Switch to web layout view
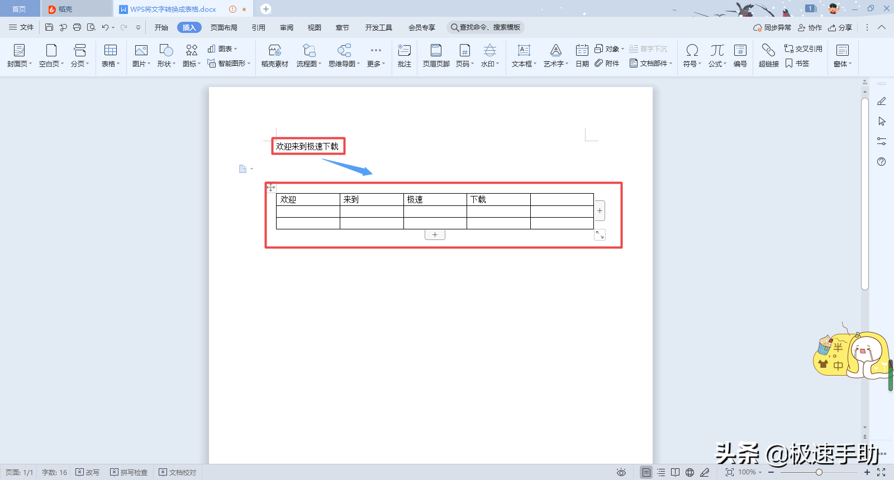This screenshot has width=894, height=480. click(690, 472)
